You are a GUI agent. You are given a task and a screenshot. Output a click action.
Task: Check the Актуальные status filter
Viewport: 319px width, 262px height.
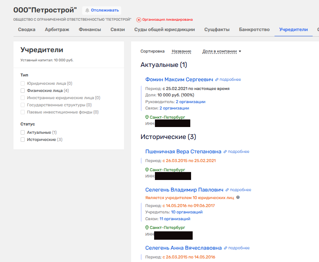click(23, 132)
